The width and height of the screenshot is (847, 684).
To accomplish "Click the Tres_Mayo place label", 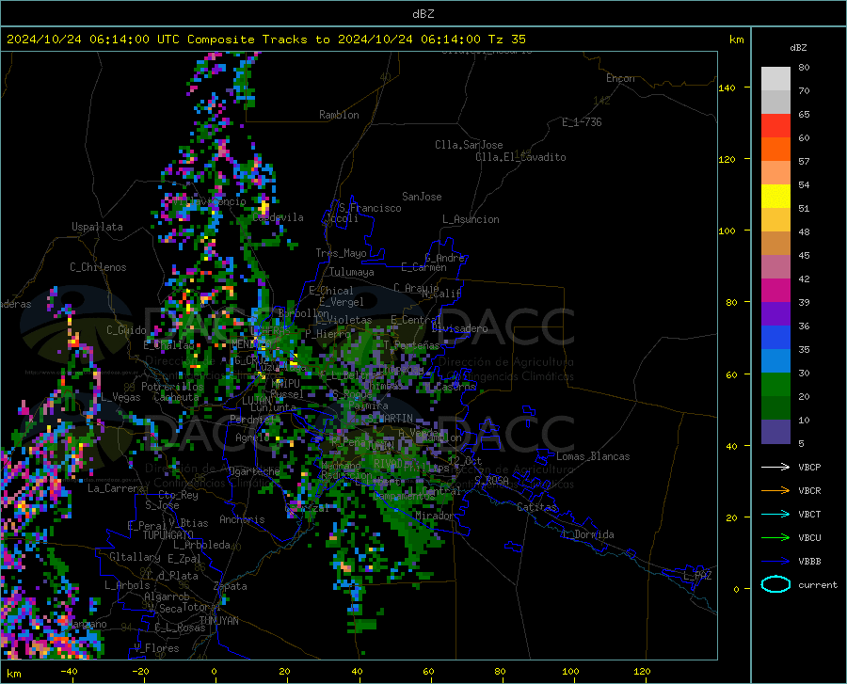I will coord(341,253).
